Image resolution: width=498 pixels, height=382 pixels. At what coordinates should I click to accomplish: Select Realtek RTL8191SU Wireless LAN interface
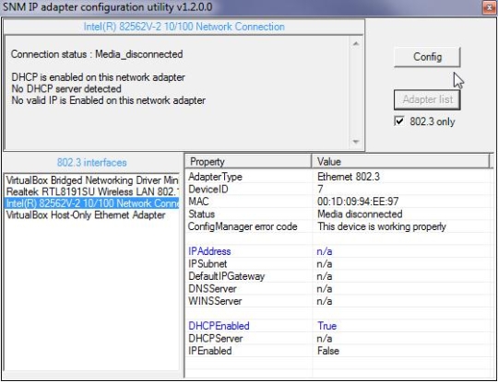pyautogui.click(x=92, y=191)
